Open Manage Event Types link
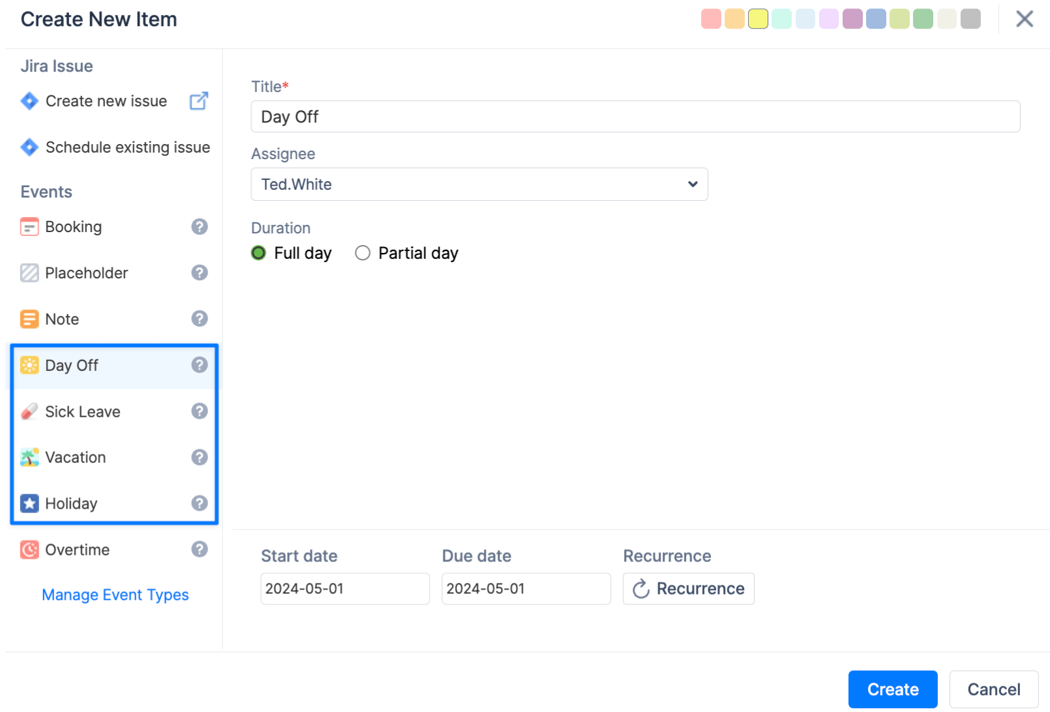Viewport: 1050px width, 712px height. coord(115,595)
